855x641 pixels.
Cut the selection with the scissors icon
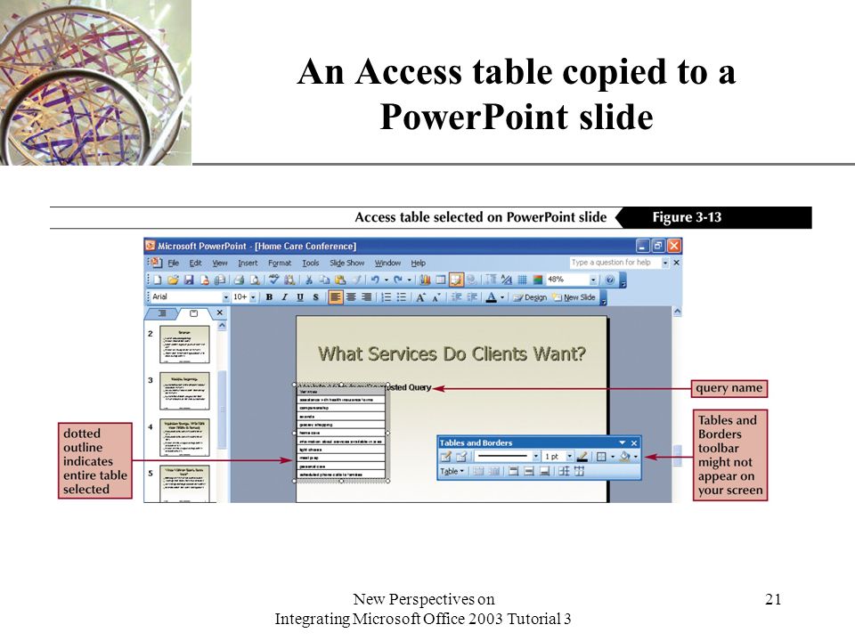[x=309, y=280]
